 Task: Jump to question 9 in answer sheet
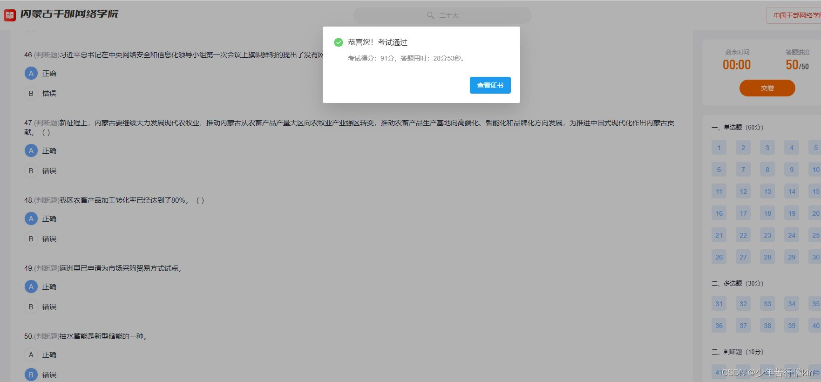point(792,170)
